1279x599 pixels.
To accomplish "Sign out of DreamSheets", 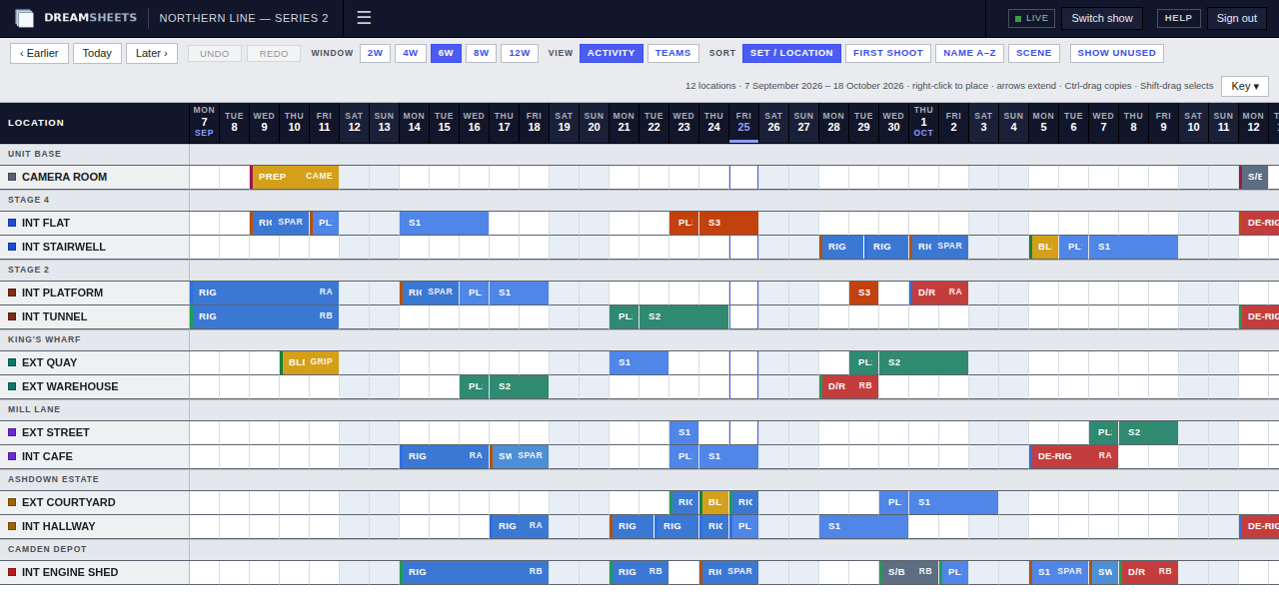I will (x=1237, y=18).
